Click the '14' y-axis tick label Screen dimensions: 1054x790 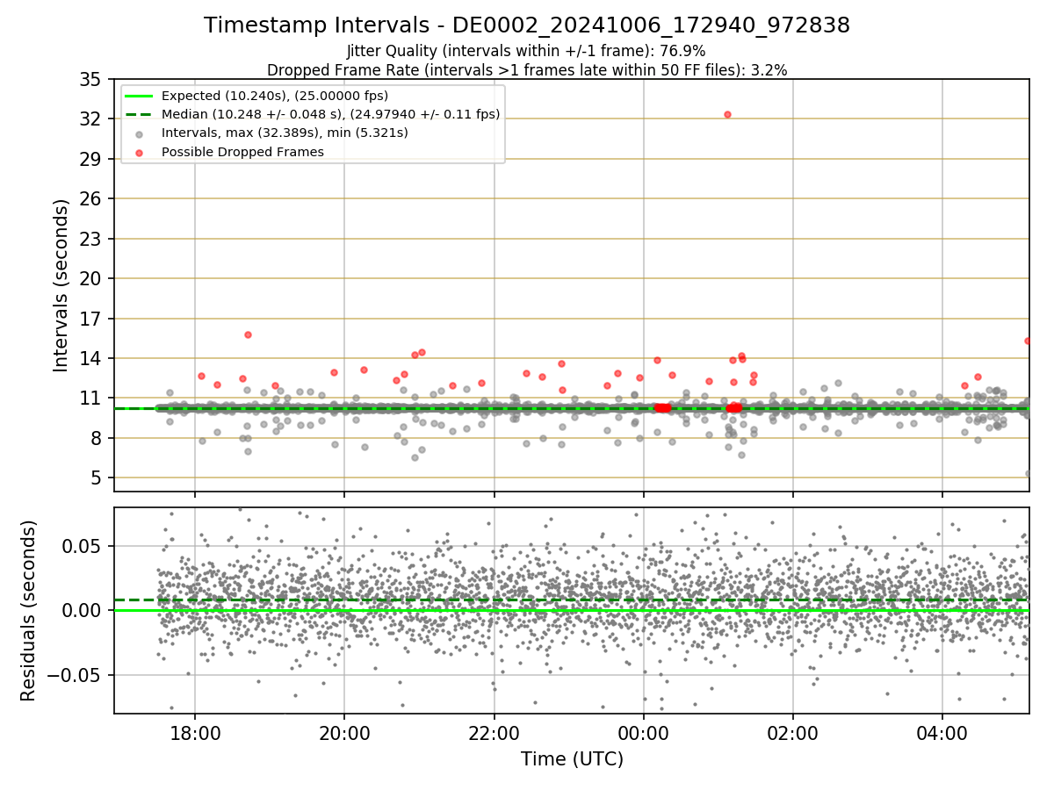pos(90,358)
